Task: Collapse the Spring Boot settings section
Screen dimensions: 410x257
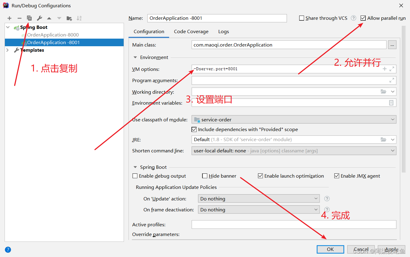Action: click(135, 167)
